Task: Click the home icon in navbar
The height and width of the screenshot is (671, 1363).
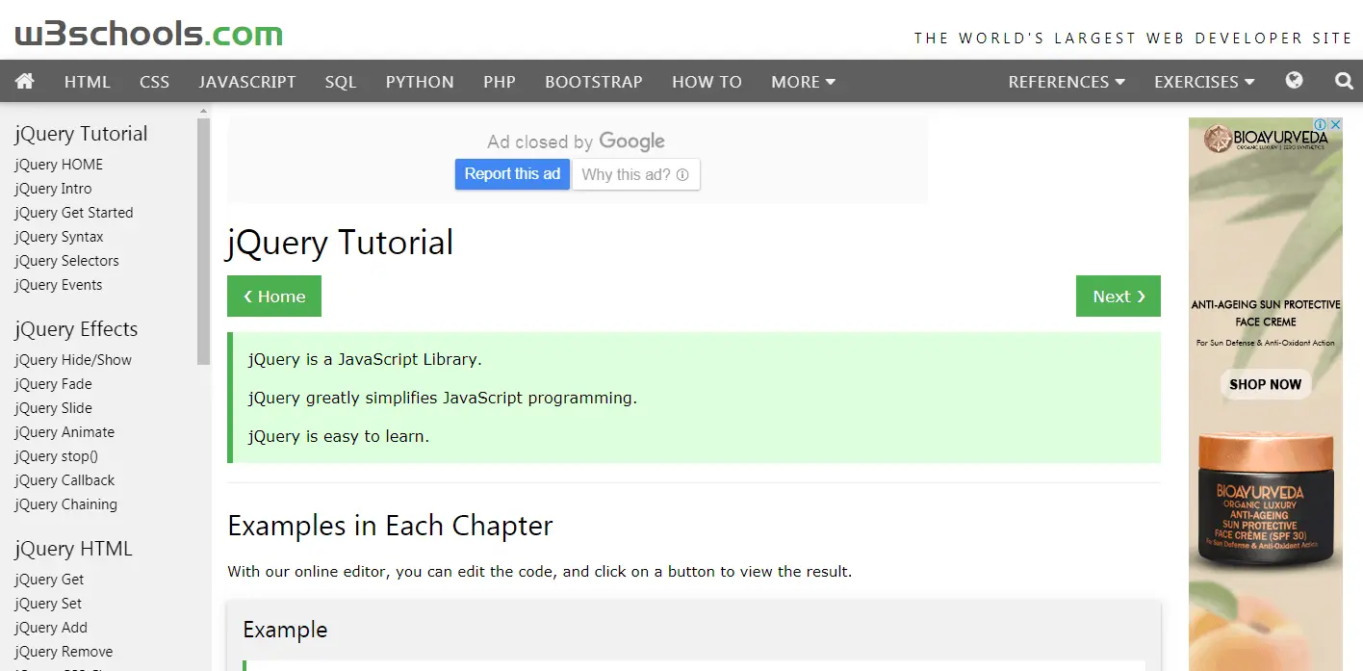Action: [25, 81]
